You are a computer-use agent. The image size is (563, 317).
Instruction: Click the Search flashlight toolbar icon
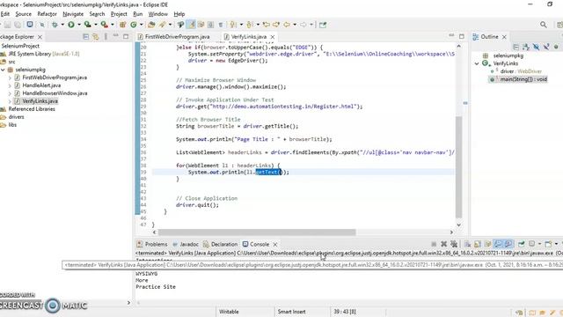[x=162, y=25]
